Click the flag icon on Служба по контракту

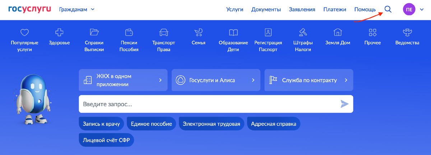coord(273,80)
